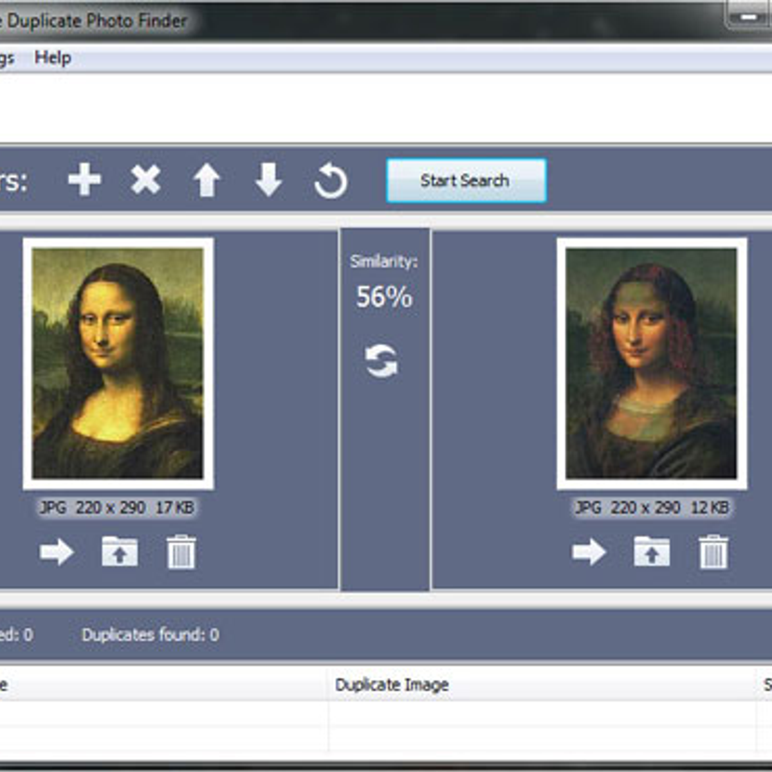772x772 pixels.
Task: Delete the 12 KB image with trash icon
Action: (713, 552)
